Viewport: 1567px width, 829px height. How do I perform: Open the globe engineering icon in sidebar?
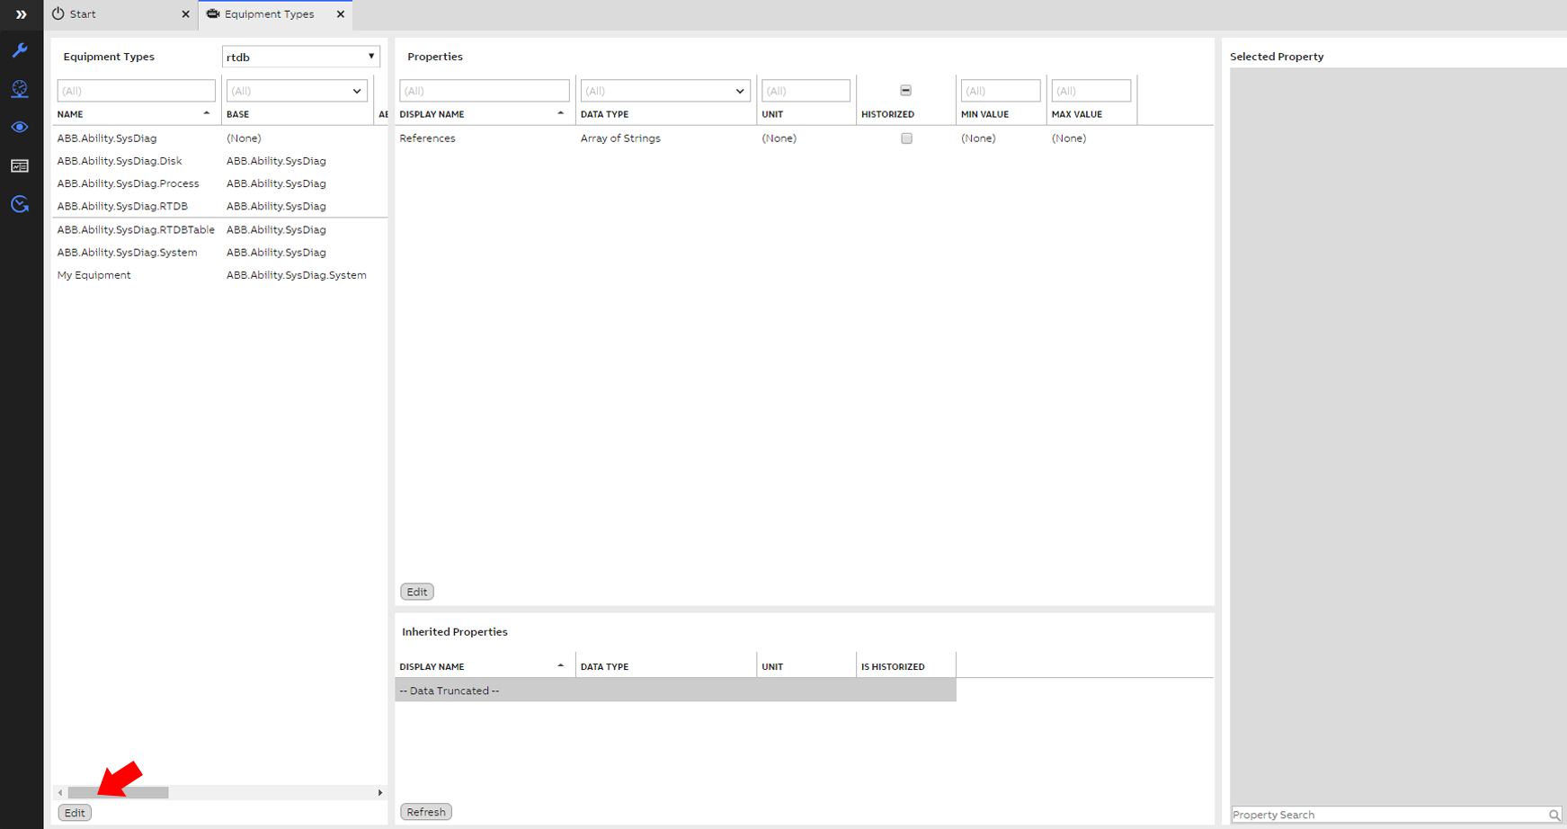[x=20, y=89]
